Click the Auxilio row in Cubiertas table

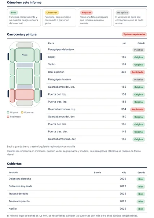click(77, 209)
